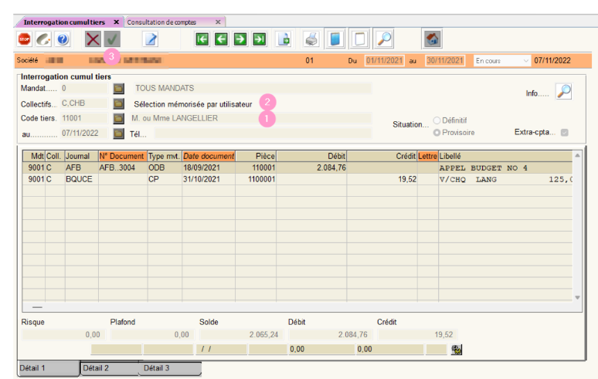Viewport: 598px width, 379px height.
Task: Toggle the Extra-cpta checkbox
Action: [x=565, y=133]
